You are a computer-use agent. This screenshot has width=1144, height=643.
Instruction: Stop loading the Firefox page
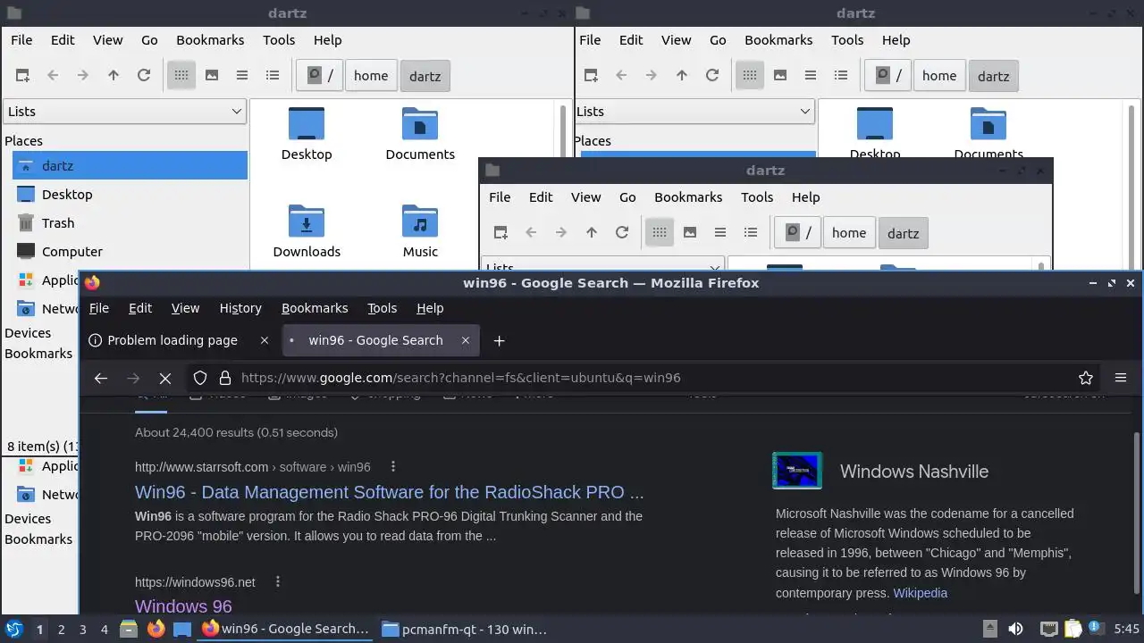(x=165, y=378)
